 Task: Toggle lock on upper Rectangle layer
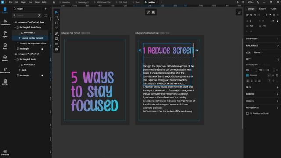click(42, 49)
